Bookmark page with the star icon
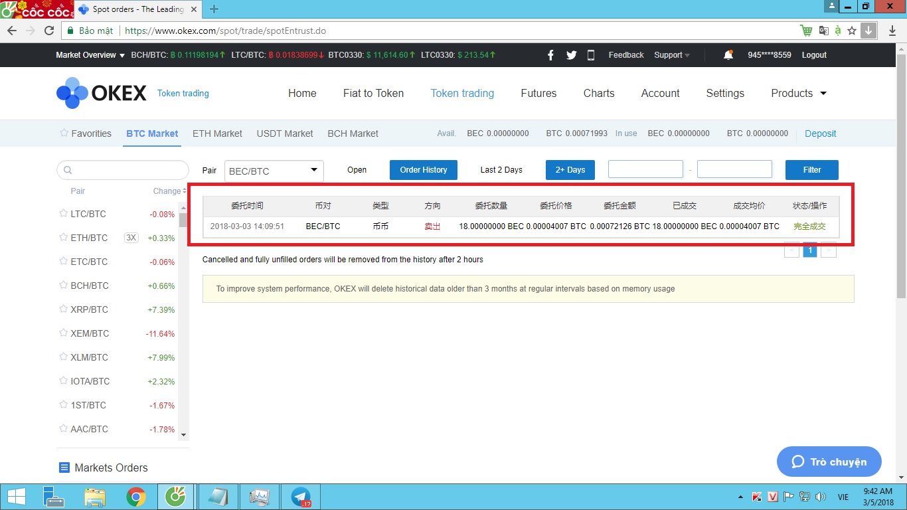This screenshot has width=907, height=510. coord(852,31)
